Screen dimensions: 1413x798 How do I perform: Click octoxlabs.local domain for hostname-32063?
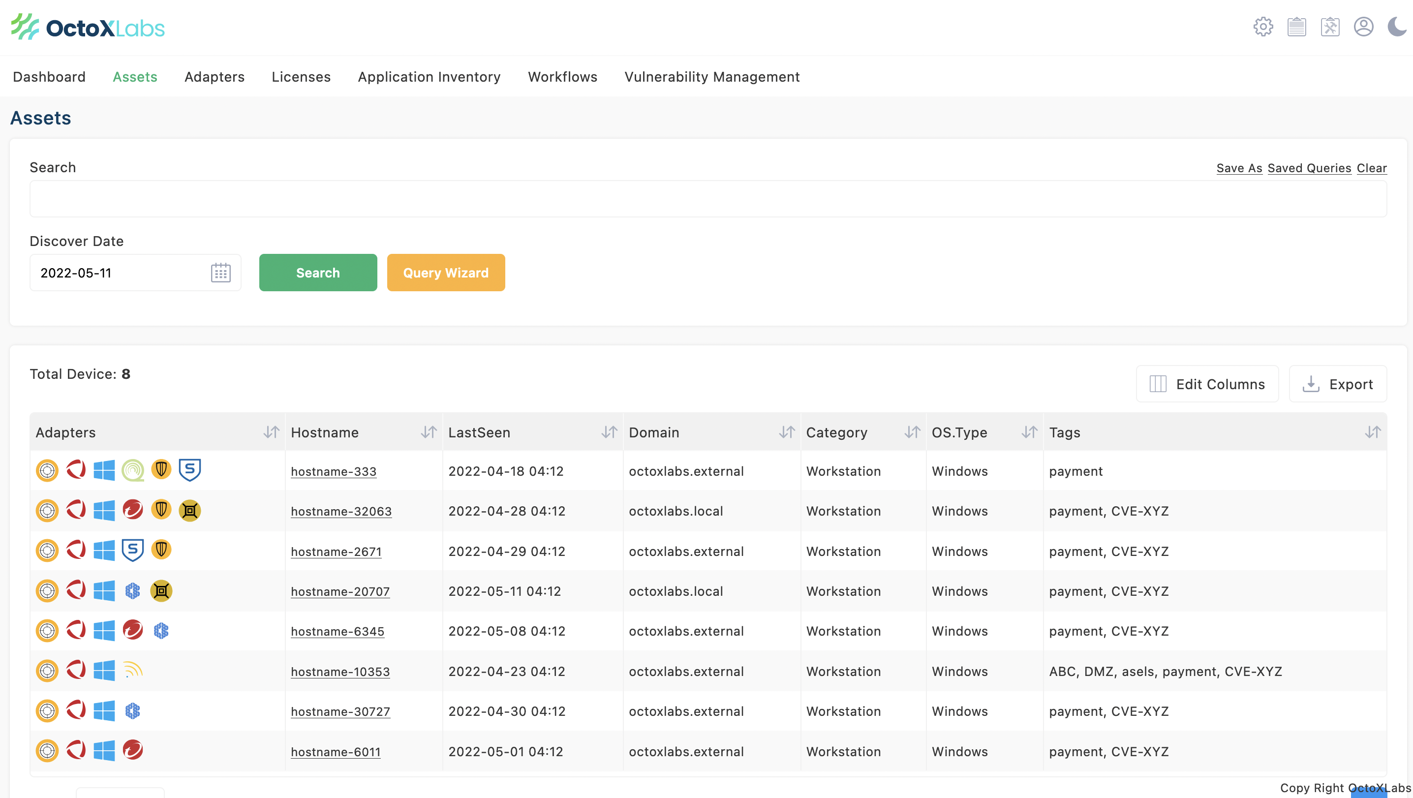pos(676,511)
